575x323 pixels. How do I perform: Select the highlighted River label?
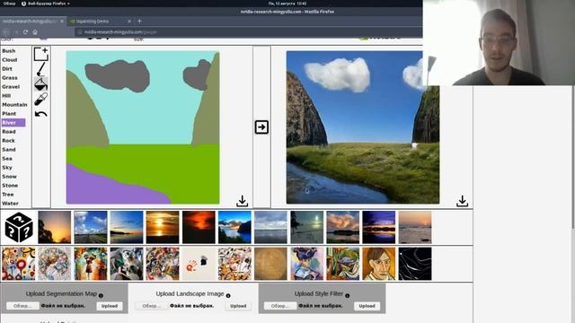tap(13, 123)
